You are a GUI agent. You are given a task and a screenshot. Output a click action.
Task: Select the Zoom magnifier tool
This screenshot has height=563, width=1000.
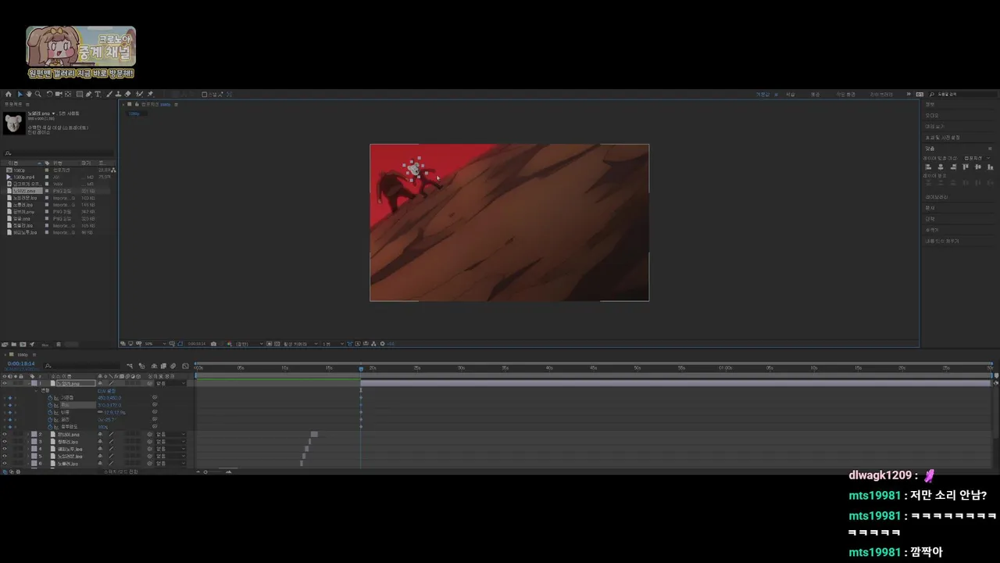click(38, 94)
